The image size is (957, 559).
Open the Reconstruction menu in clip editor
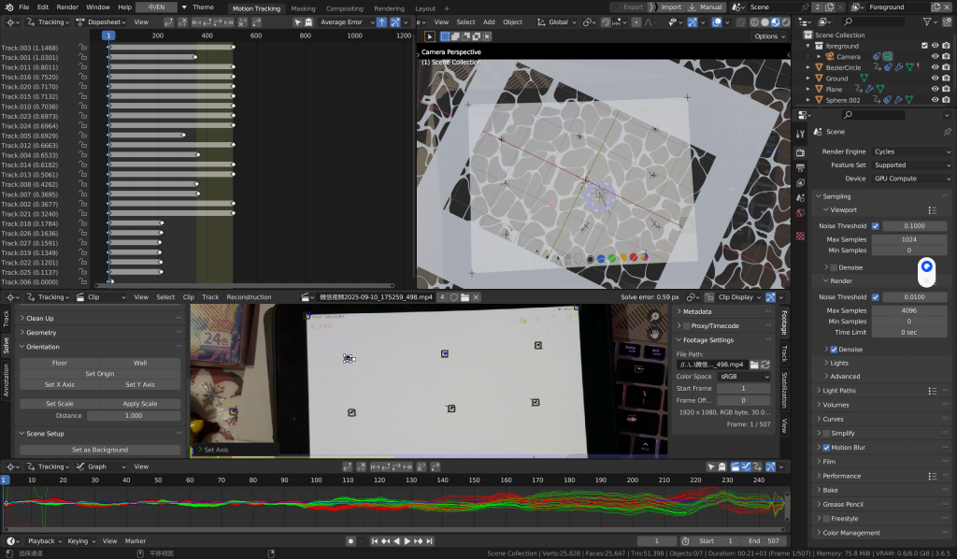tap(249, 297)
